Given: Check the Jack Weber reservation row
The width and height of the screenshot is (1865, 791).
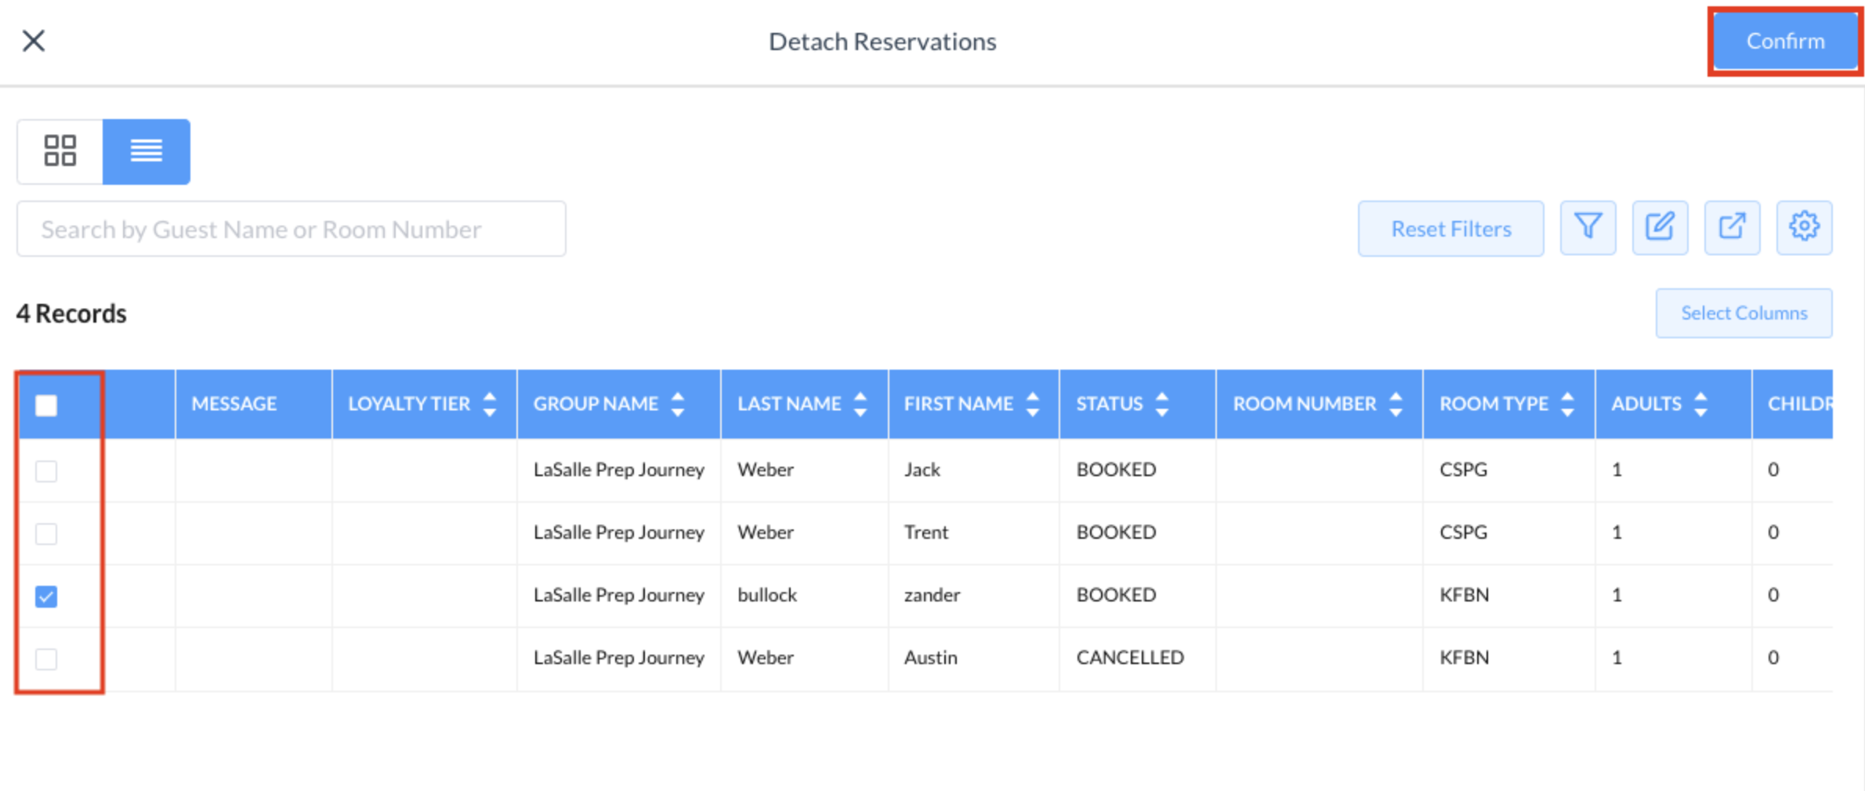Looking at the screenshot, I should click(x=46, y=471).
